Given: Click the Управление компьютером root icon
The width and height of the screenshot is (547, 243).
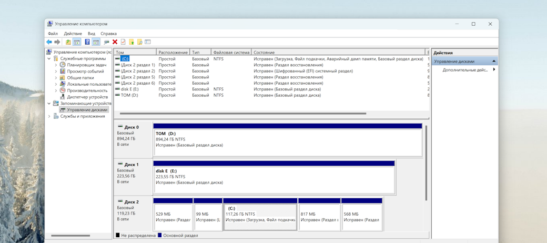Looking at the screenshot, I should 49,52.
